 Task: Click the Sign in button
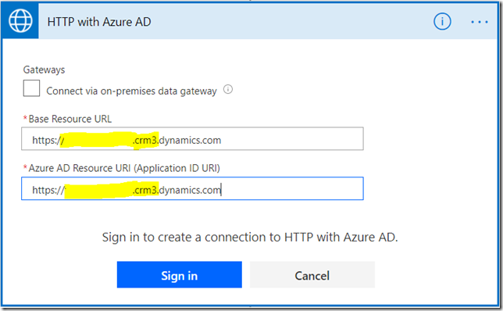180,275
